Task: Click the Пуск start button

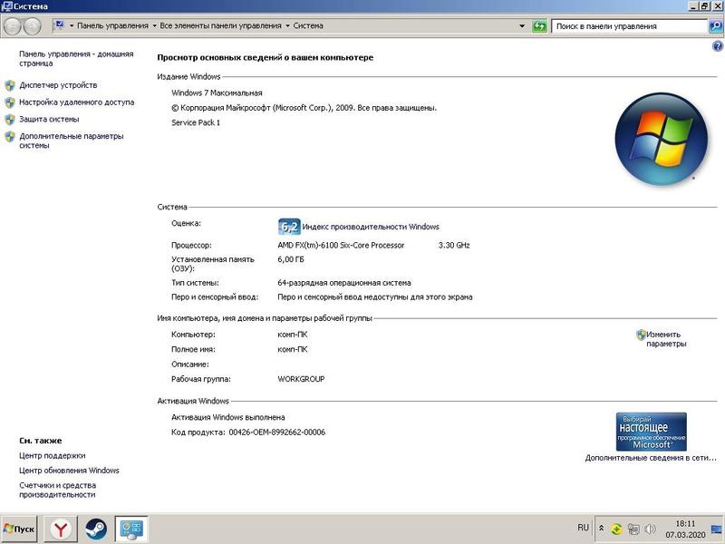Action: [19, 529]
